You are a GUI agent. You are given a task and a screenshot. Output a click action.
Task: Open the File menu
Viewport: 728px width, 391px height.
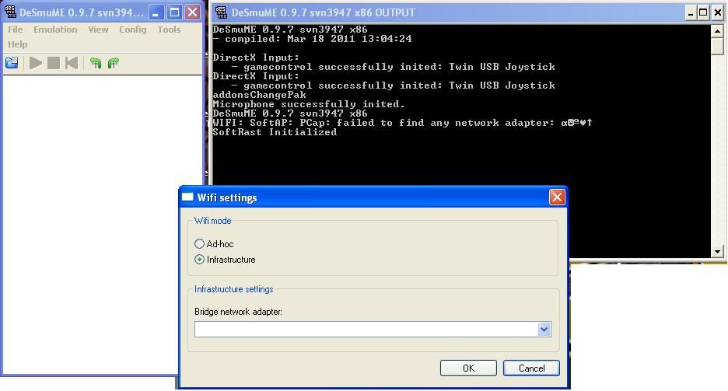coord(16,30)
